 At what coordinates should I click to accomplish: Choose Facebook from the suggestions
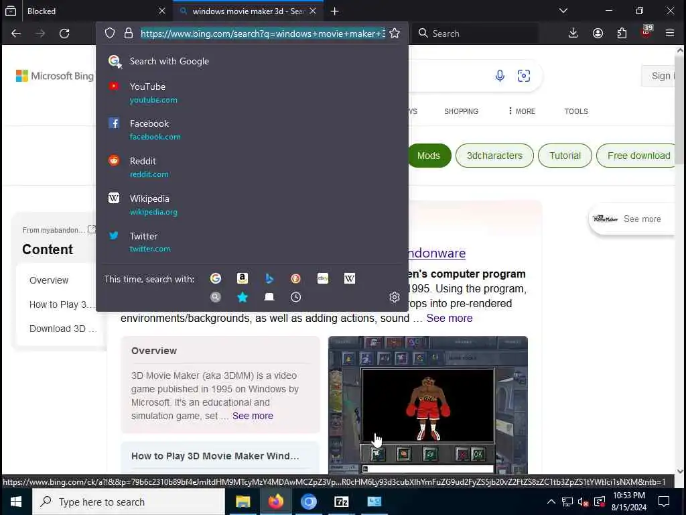point(252,129)
